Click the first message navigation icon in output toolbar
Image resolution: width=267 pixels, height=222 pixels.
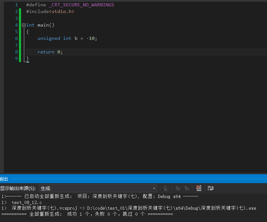(165, 188)
